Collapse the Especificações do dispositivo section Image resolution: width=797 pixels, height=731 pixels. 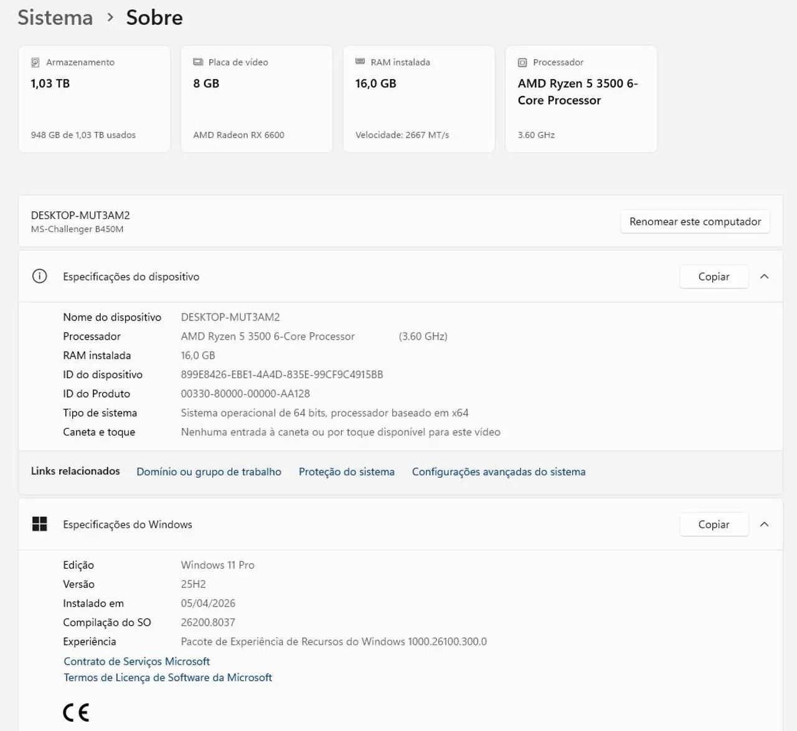coord(765,276)
